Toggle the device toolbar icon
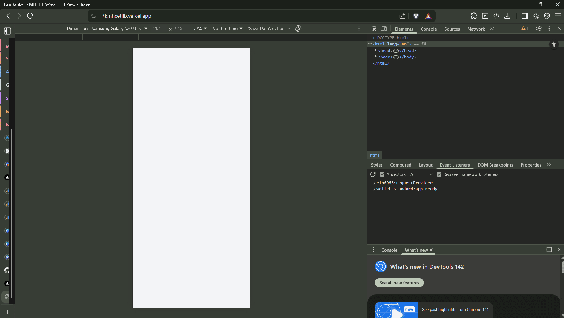This screenshot has height=318, width=564. [x=384, y=29]
